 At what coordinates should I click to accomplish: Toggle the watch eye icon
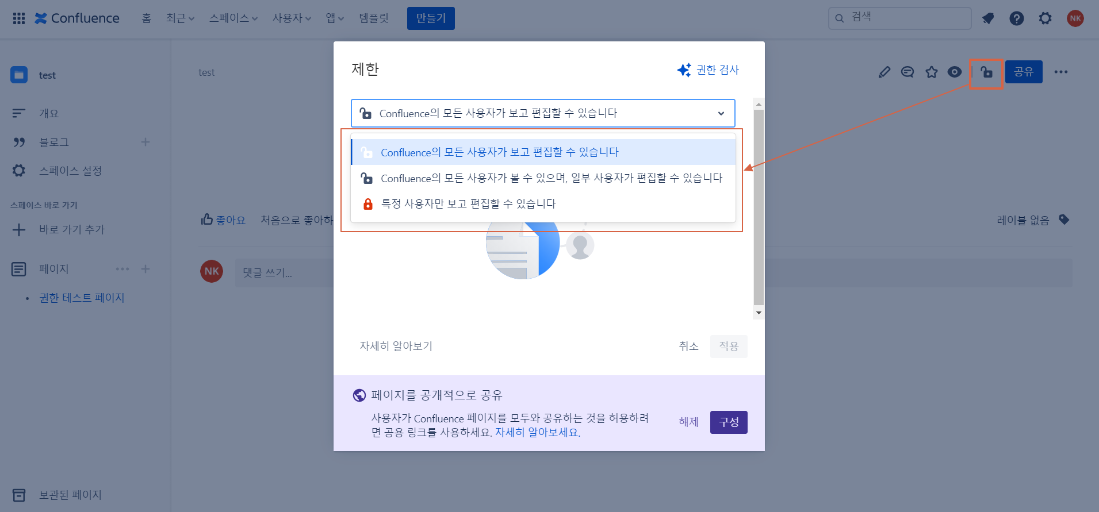[955, 72]
